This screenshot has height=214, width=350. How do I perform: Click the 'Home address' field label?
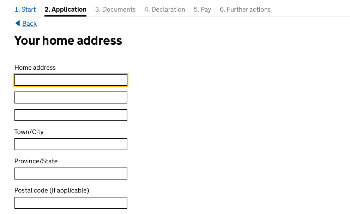(x=35, y=68)
